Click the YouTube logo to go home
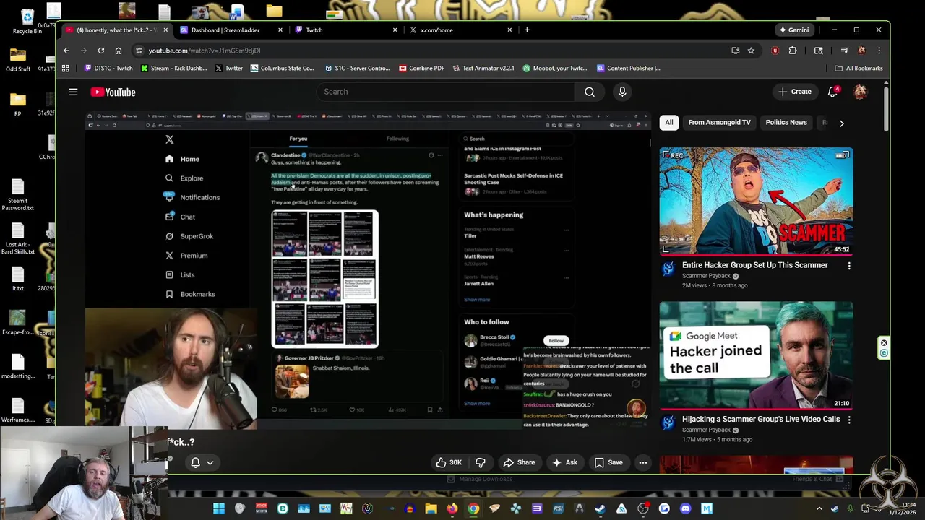Image resolution: width=925 pixels, height=520 pixels. click(x=113, y=92)
